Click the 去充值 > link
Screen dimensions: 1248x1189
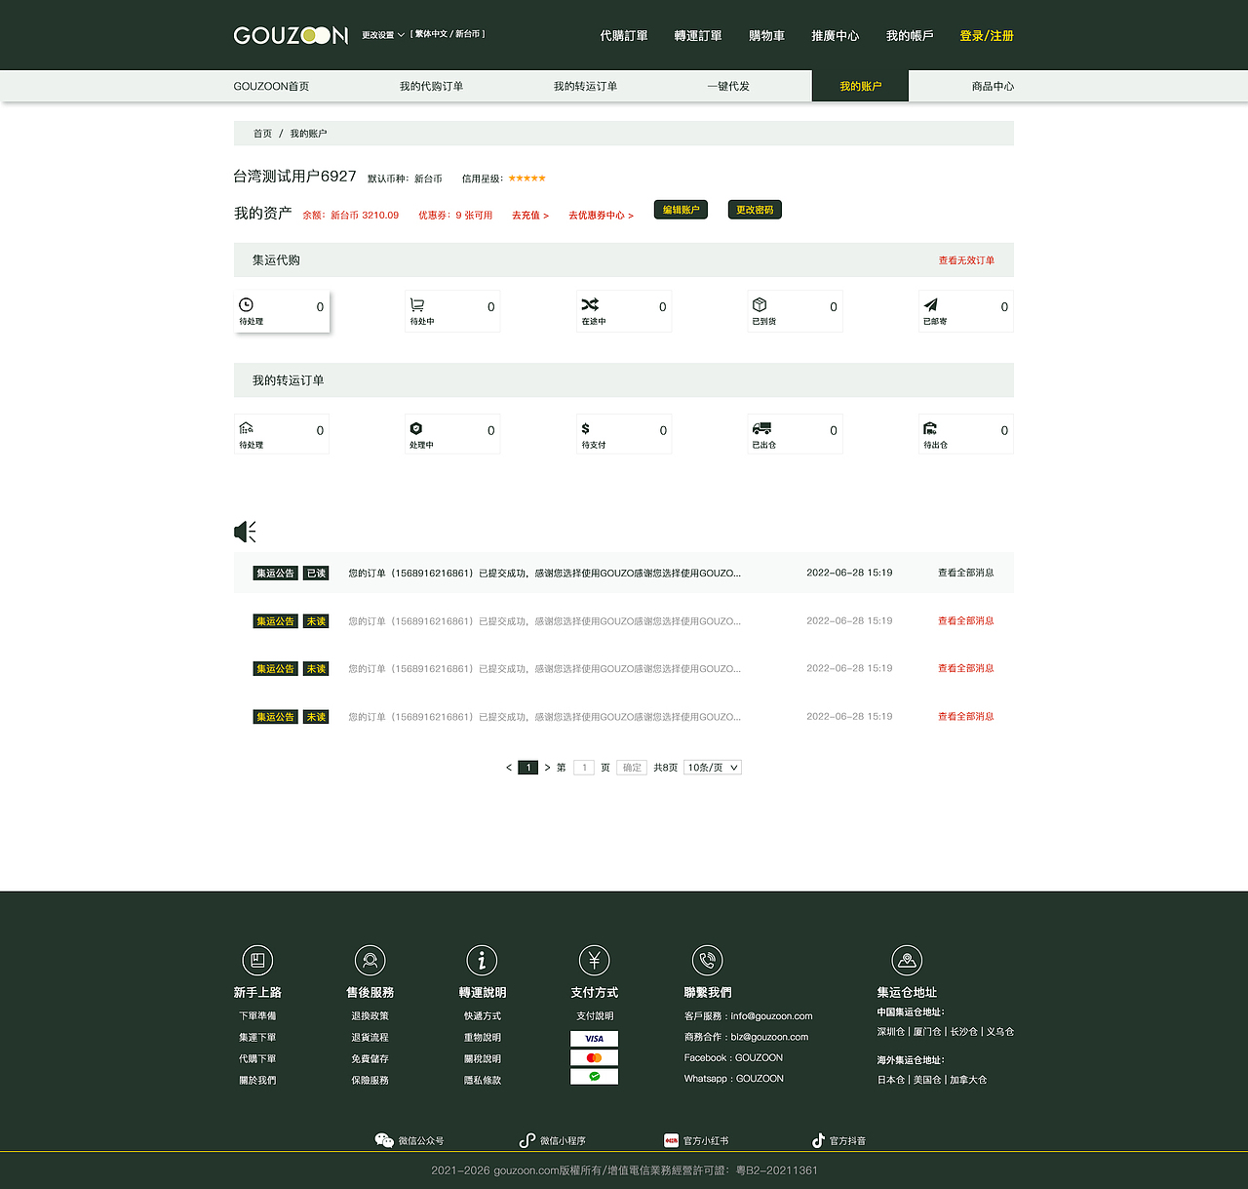(530, 216)
